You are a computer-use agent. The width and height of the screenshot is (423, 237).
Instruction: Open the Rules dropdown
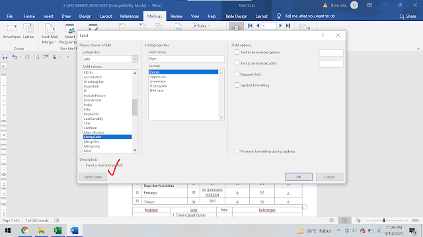pos(200,26)
